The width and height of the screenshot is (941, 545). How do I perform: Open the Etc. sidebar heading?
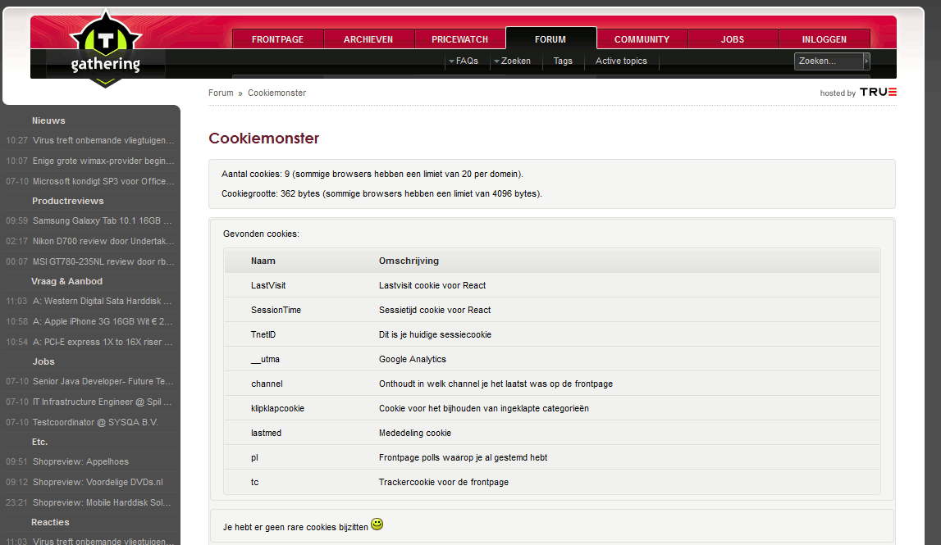(39, 442)
